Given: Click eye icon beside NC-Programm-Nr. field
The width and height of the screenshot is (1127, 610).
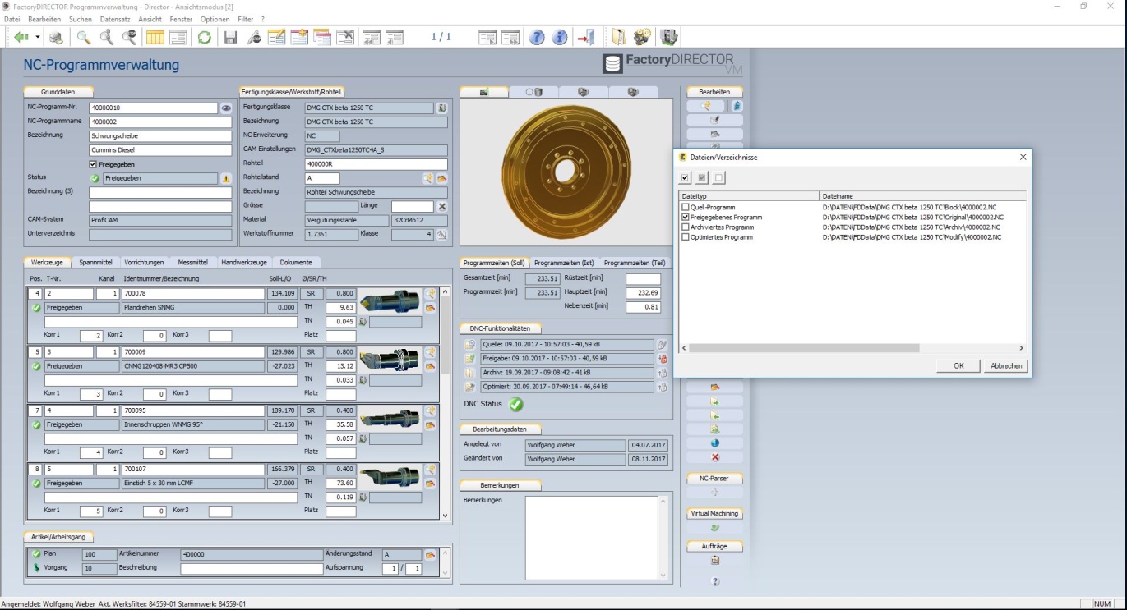Looking at the screenshot, I should 226,108.
